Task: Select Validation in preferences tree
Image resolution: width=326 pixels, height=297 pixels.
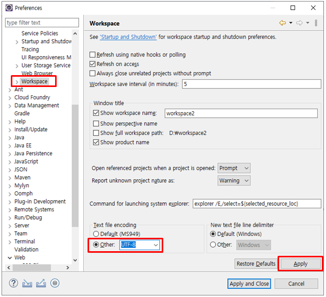Action: (x=26, y=250)
